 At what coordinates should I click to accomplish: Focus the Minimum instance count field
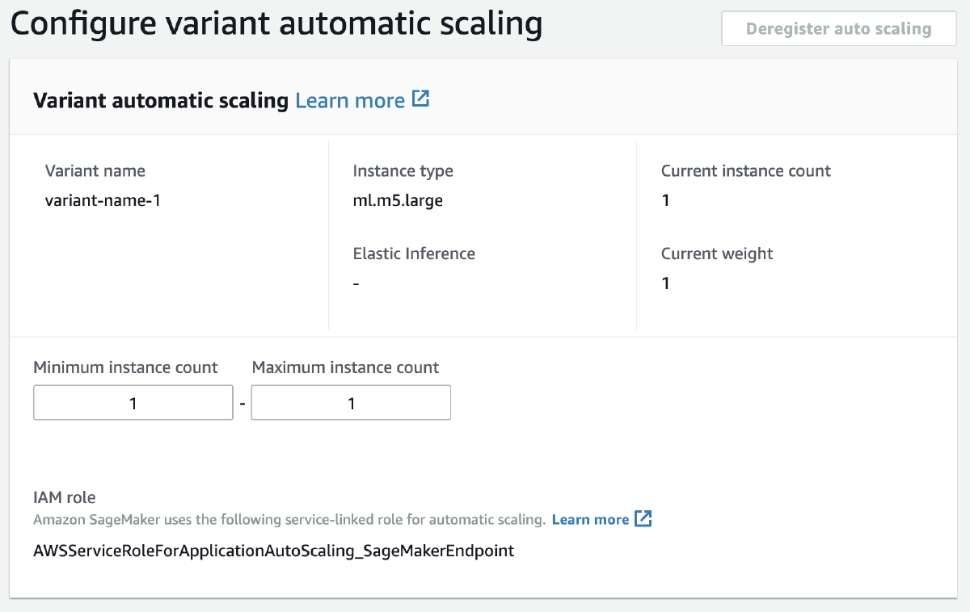click(133, 403)
